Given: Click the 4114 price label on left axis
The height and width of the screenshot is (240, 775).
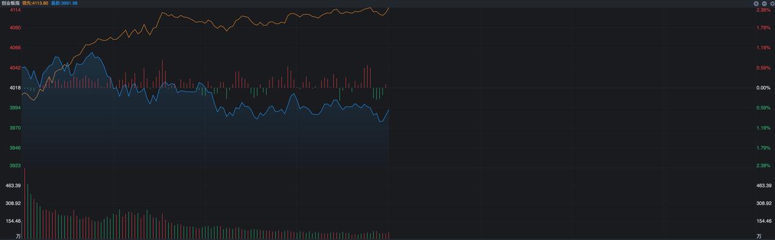Looking at the screenshot, I should click(15, 10).
